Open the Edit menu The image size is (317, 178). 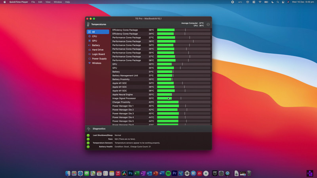pyautogui.click(x=40, y=2)
